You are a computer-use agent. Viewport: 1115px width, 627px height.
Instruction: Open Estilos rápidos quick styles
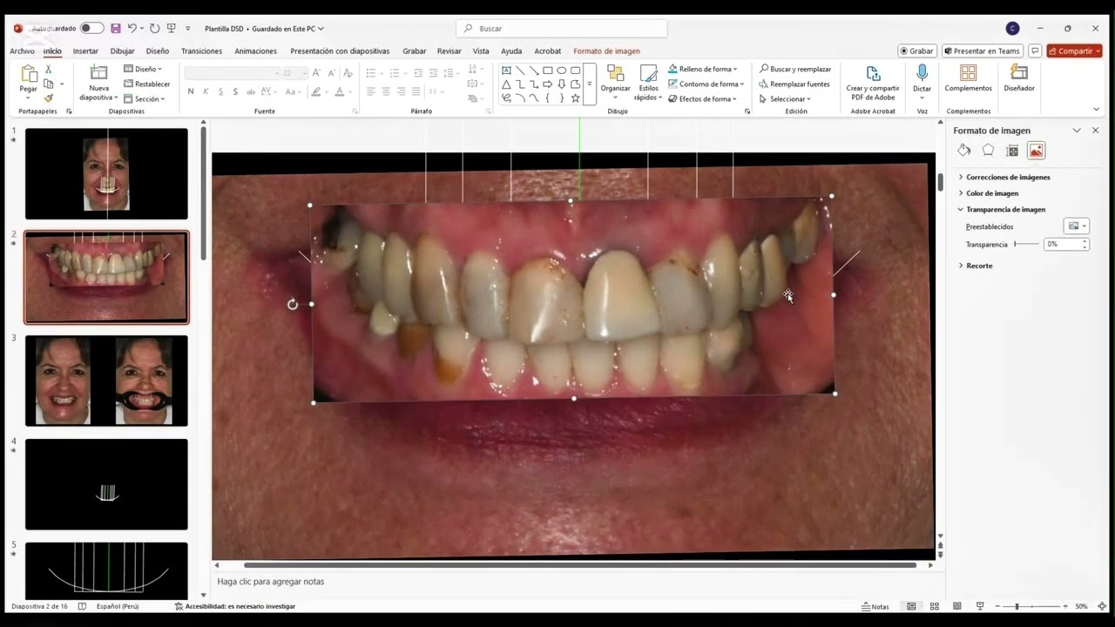pos(648,83)
